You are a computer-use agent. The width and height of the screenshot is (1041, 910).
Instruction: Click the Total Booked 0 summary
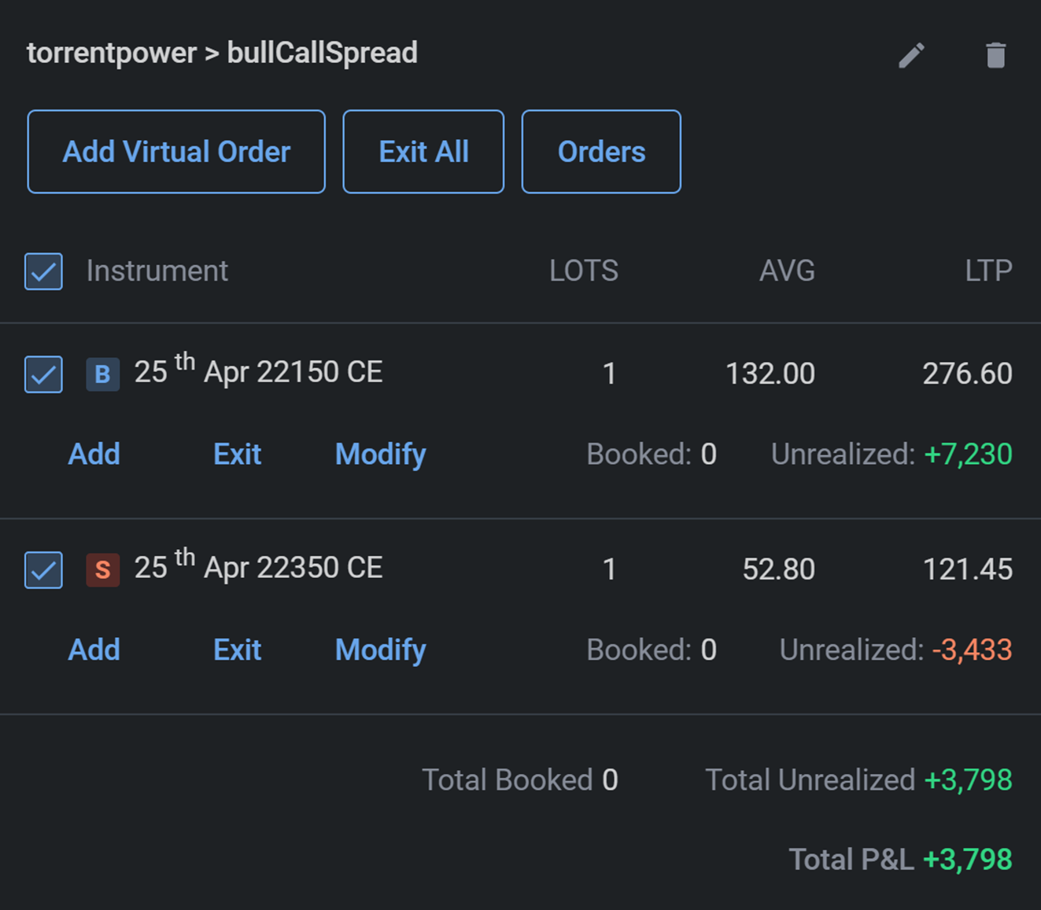click(520, 779)
